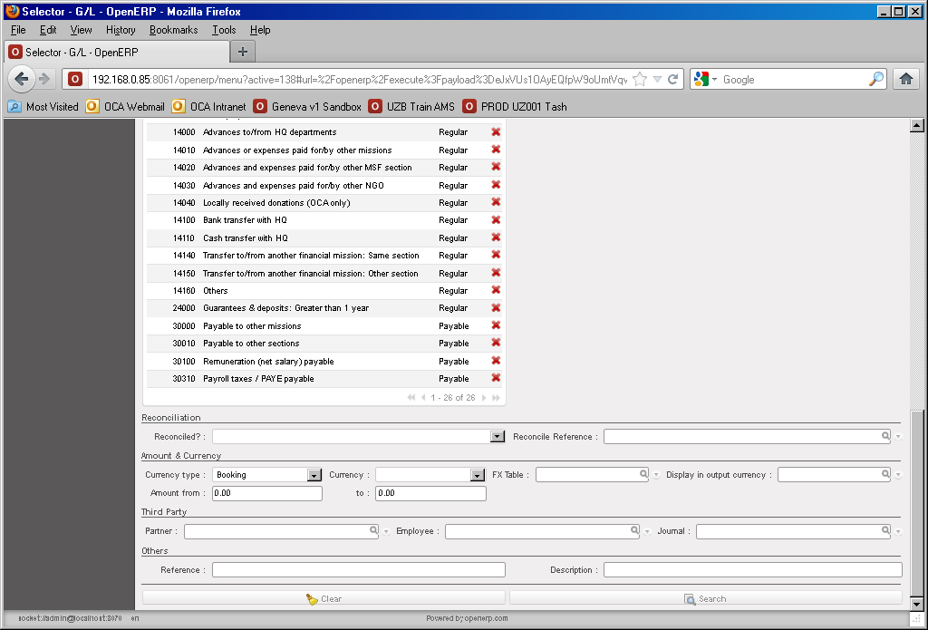Open Partner lookup magnifier icon
The height and width of the screenshot is (630, 928).
pos(372,530)
